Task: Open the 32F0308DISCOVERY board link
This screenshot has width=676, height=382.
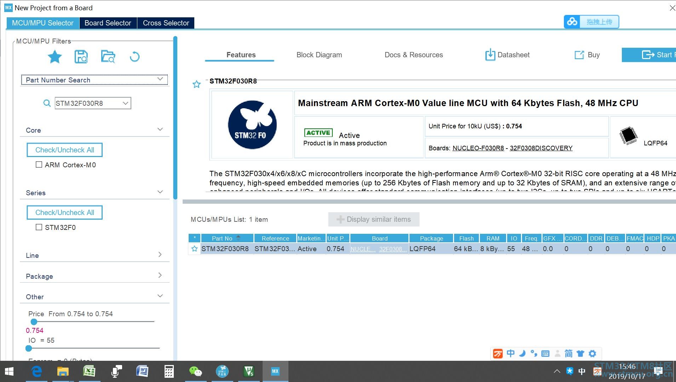Action: click(541, 148)
